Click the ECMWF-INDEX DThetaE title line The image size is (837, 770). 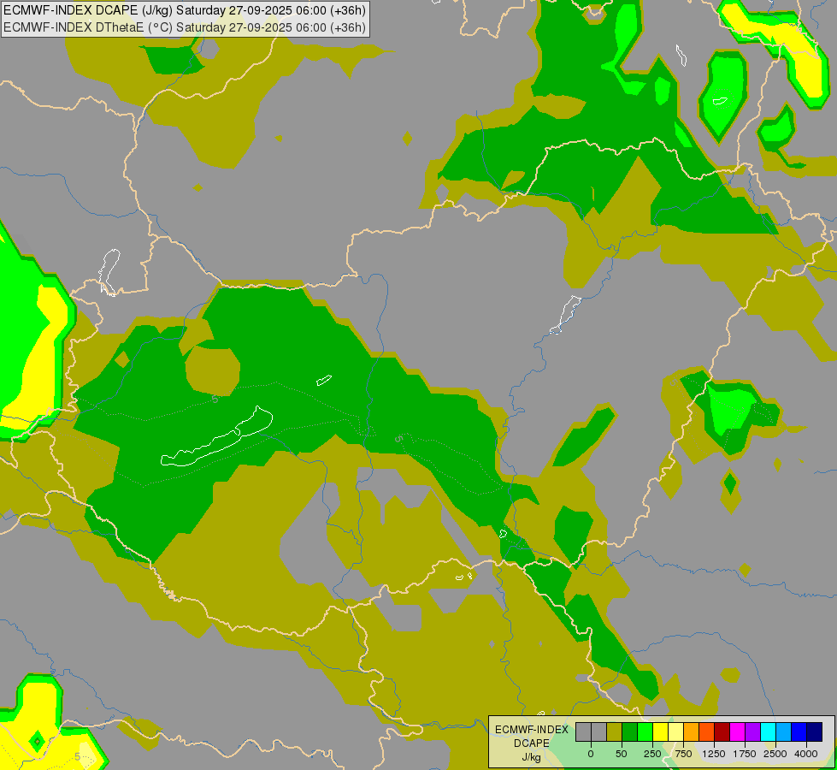pyautogui.click(x=185, y=27)
